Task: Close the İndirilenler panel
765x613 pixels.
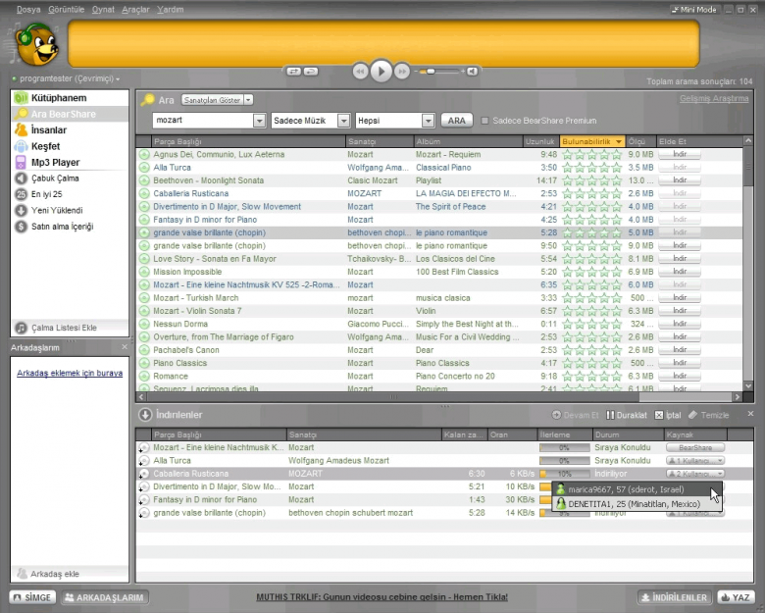Action: click(750, 413)
